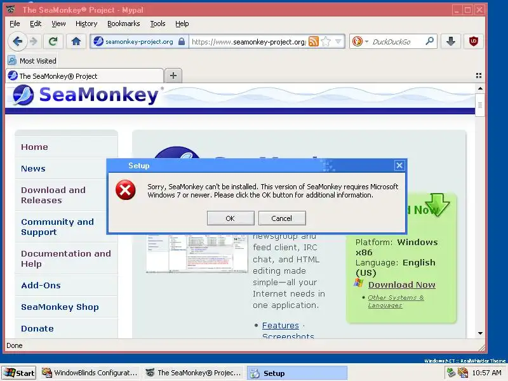Open the Donate sidebar link
Image resolution: width=508 pixels, height=381 pixels.
37,328
